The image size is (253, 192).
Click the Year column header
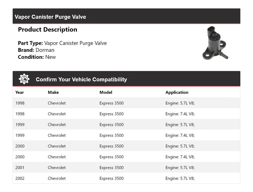click(20, 92)
